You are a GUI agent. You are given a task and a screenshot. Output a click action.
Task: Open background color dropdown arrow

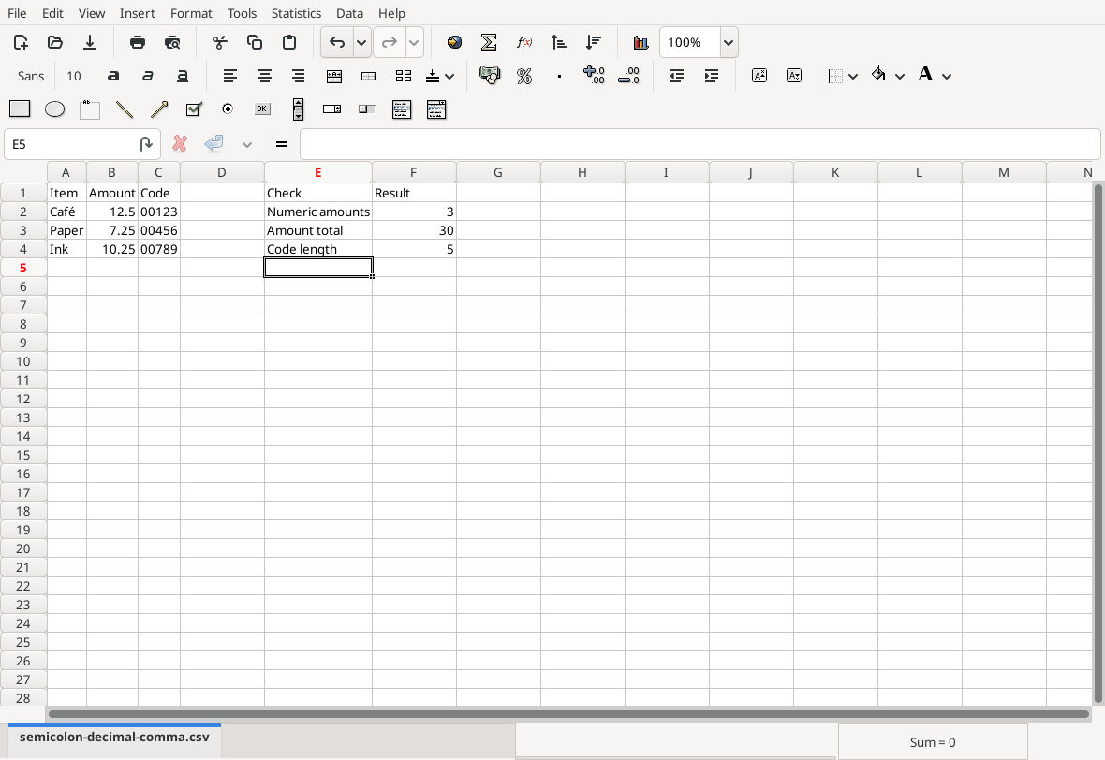(x=900, y=76)
